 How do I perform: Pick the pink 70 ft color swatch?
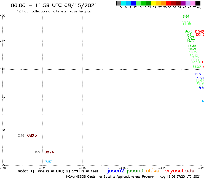point(193,3)
